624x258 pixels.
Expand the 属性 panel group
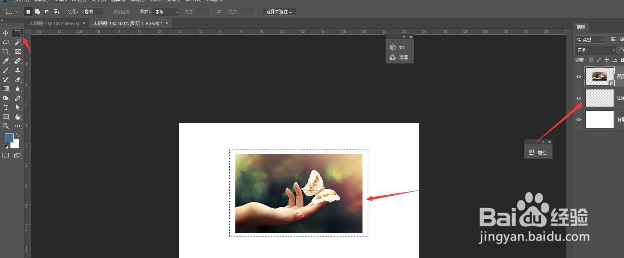click(543, 142)
